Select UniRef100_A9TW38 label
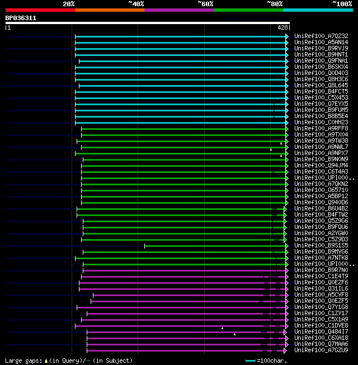 (321, 141)
